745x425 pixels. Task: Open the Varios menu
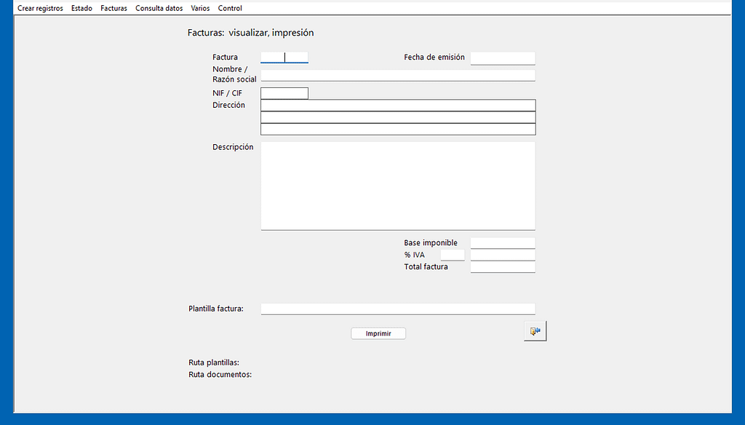(200, 8)
